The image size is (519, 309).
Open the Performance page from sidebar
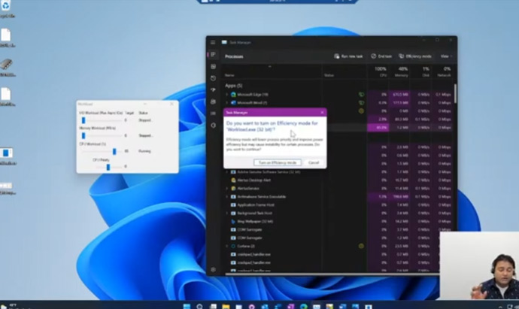point(213,66)
